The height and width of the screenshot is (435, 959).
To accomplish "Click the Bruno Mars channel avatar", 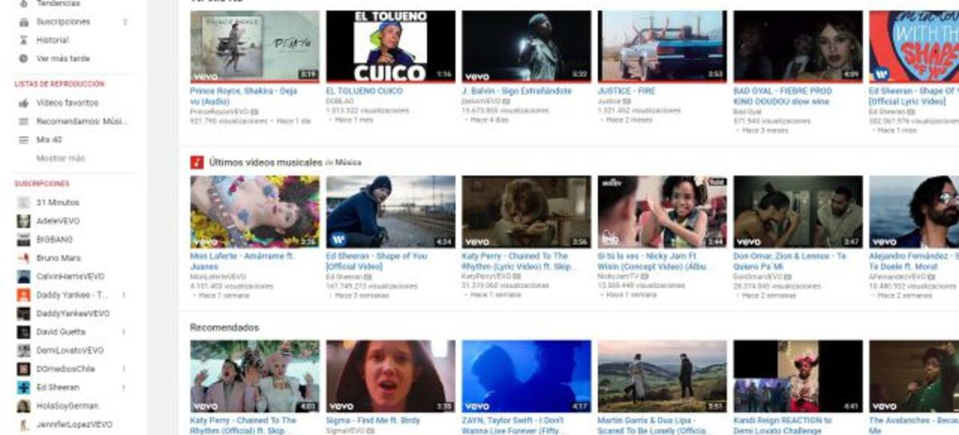I will click(x=23, y=258).
